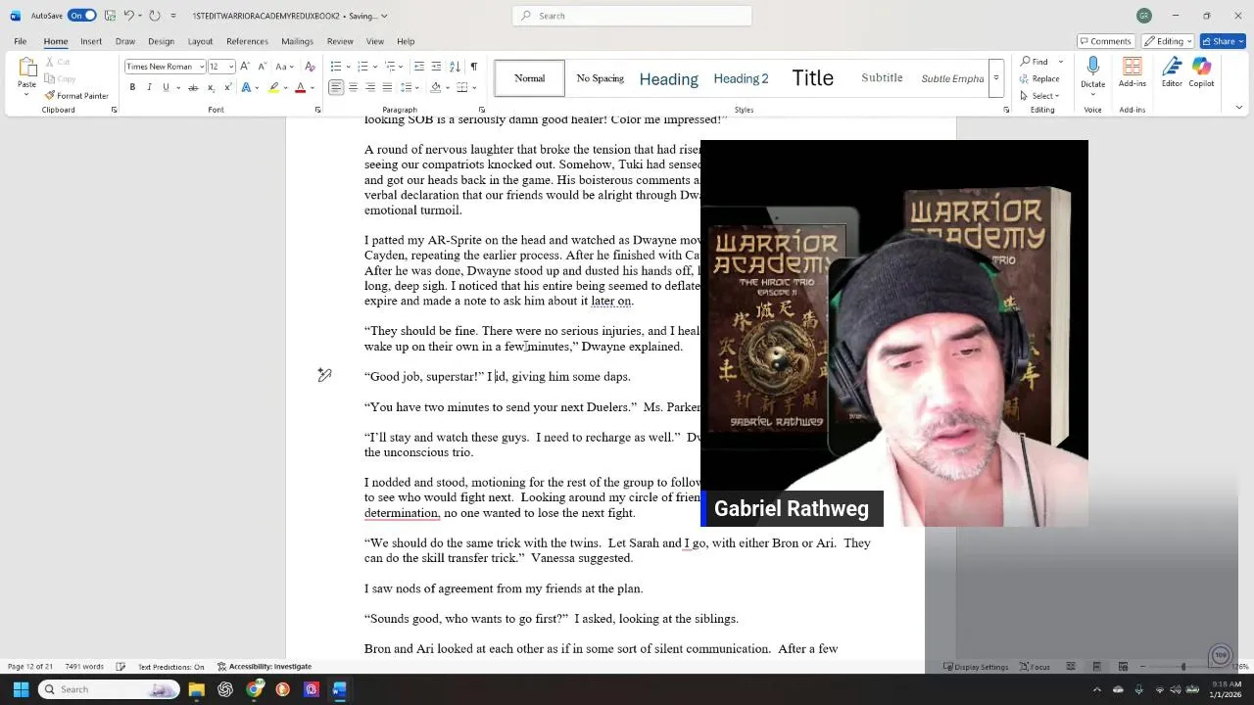Align text right

370,88
